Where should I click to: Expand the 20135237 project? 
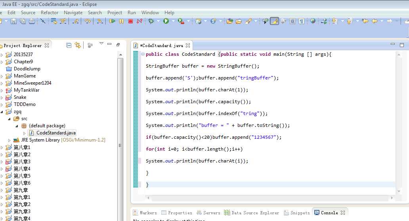(x=2, y=55)
